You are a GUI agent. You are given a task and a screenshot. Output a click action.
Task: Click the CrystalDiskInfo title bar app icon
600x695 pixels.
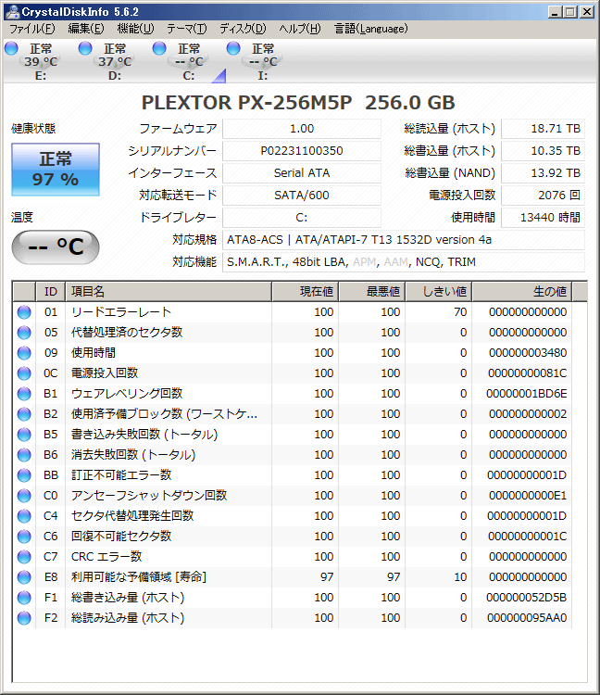click(12, 11)
